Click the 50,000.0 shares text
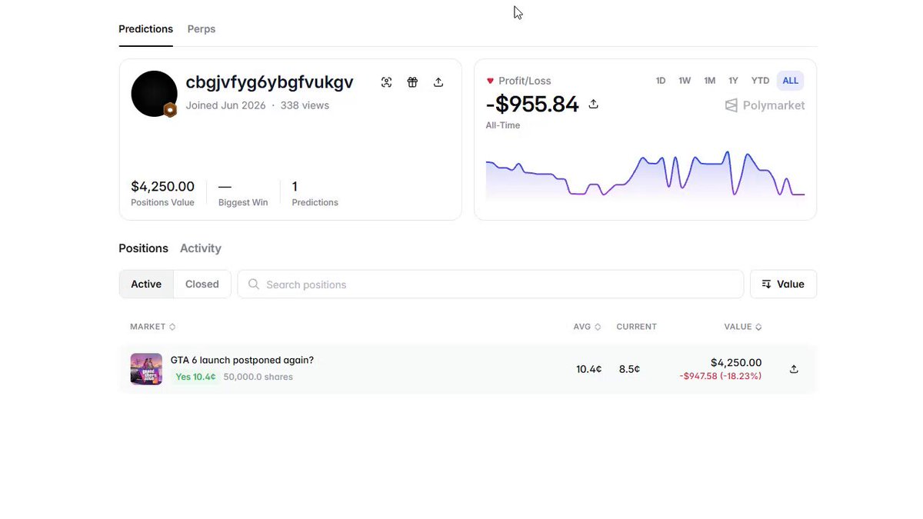 click(x=258, y=377)
